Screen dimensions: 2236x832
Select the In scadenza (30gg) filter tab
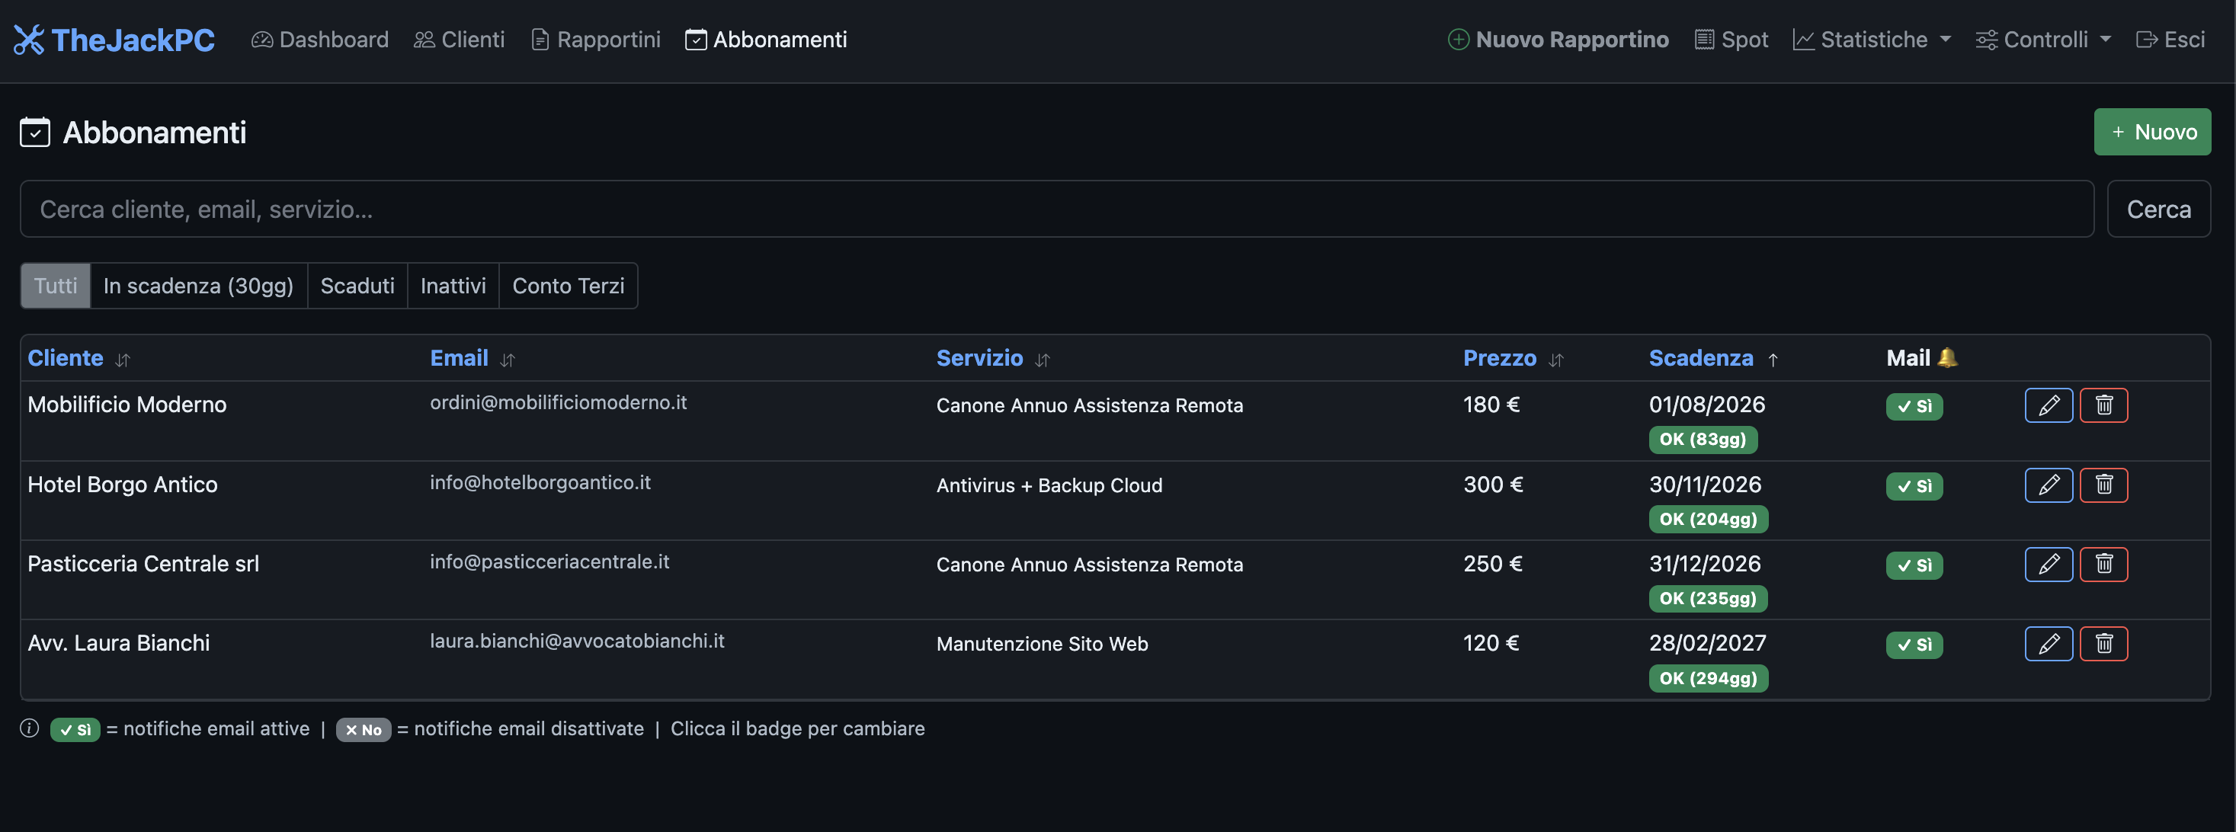[199, 286]
